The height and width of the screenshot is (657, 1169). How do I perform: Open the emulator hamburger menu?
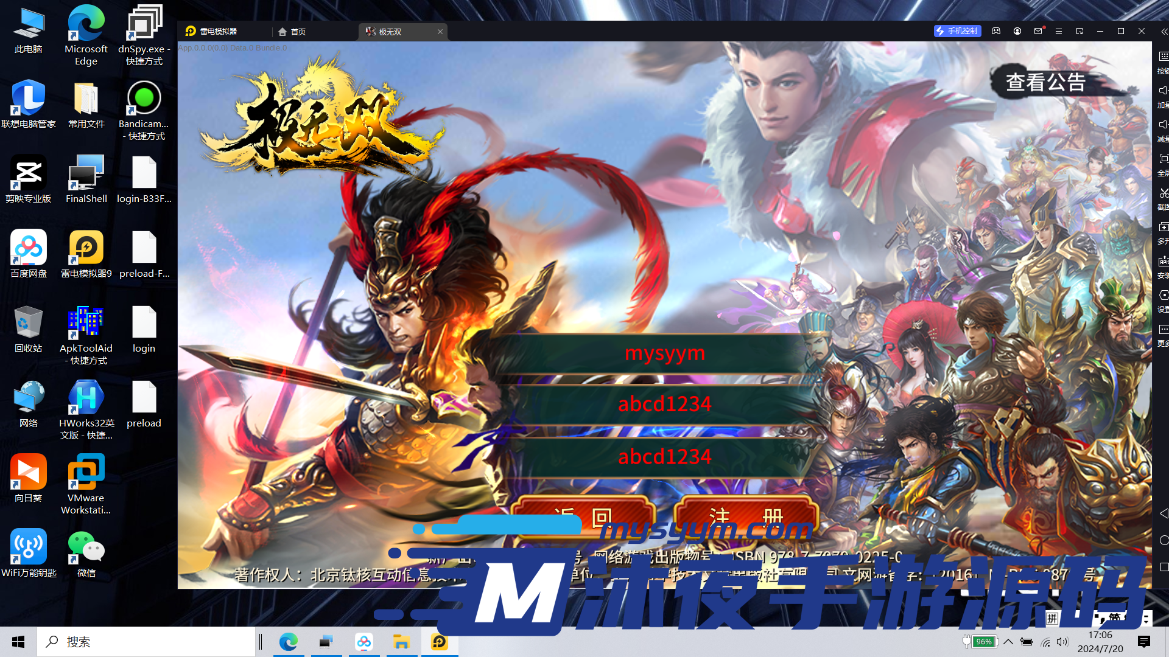(1059, 31)
